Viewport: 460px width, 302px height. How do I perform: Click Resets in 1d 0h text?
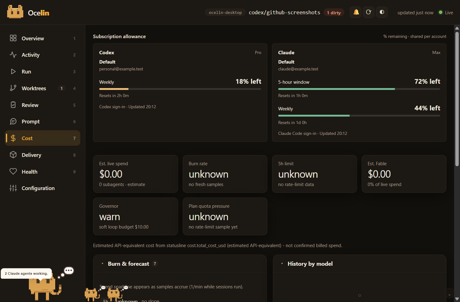pos(292,123)
